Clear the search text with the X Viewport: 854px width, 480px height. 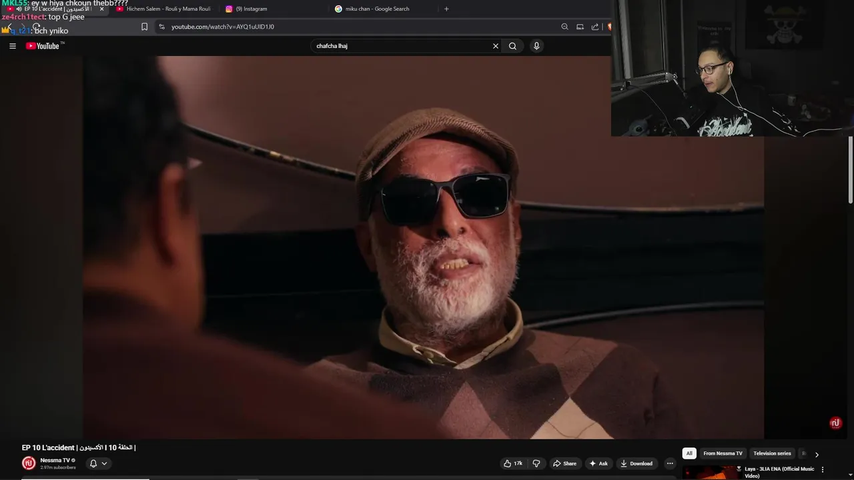click(x=495, y=46)
